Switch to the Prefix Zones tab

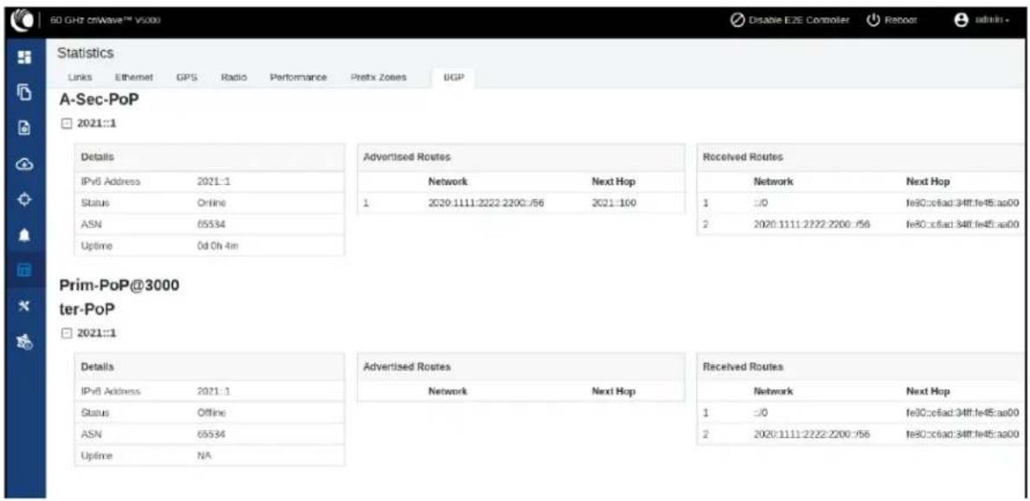point(378,78)
